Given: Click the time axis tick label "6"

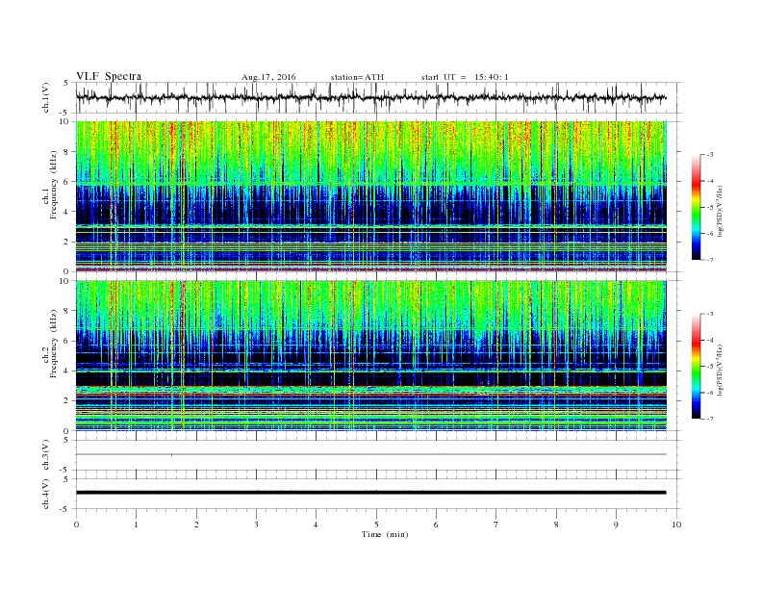Looking at the screenshot, I should click(436, 525).
